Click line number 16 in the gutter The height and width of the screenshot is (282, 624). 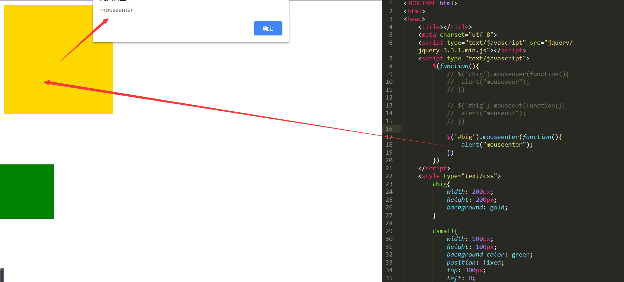point(389,129)
